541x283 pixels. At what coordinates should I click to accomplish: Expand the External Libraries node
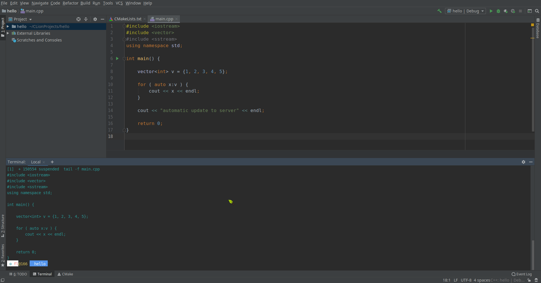point(8,33)
